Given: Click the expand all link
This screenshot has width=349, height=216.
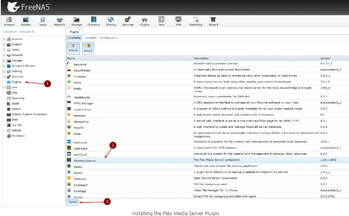Looking at the screenshot, I should (10, 31).
